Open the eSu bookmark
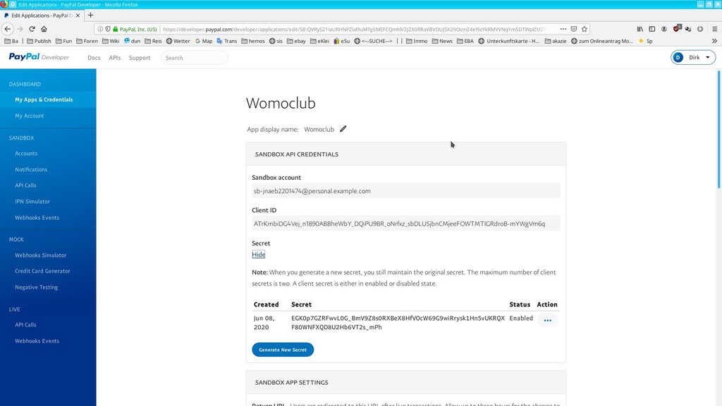Screen dimensions: 722x406 (342, 41)
